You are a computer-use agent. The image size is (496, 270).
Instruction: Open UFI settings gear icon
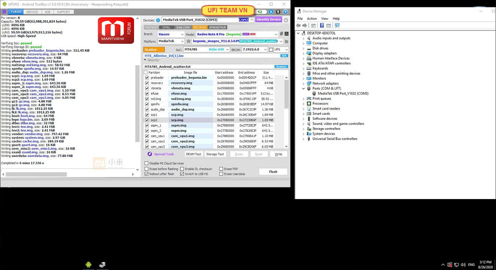coord(286,12)
